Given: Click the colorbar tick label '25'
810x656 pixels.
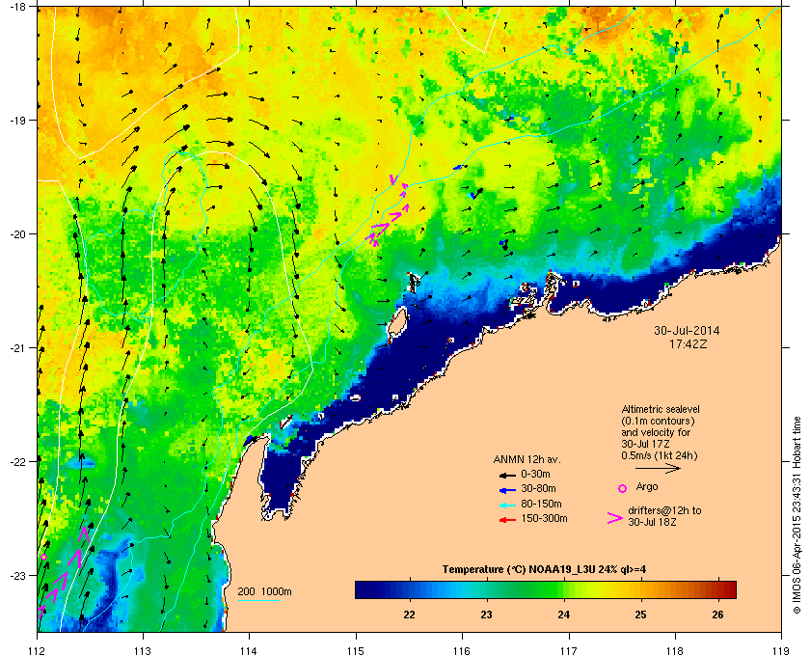Looking at the screenshot, I should [640, 615].
